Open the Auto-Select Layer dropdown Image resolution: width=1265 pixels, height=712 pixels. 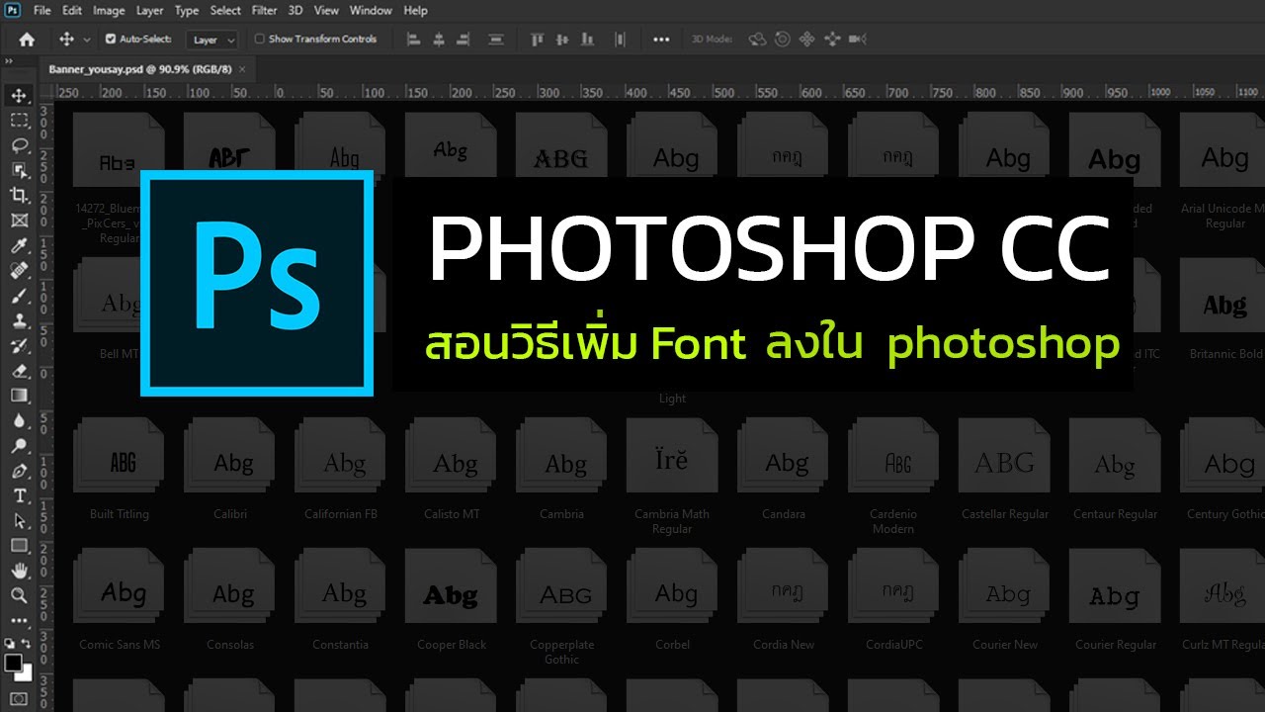click(x=212, y=40)
